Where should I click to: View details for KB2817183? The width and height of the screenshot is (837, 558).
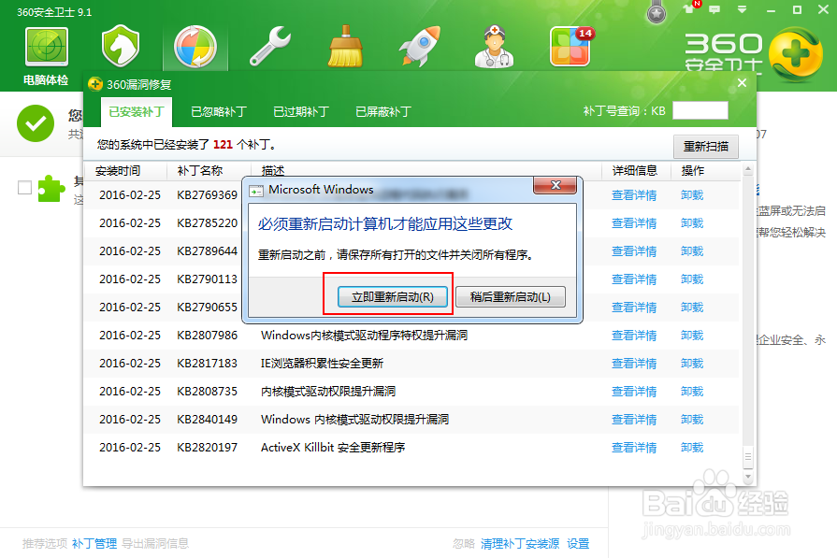pos(634,364)
